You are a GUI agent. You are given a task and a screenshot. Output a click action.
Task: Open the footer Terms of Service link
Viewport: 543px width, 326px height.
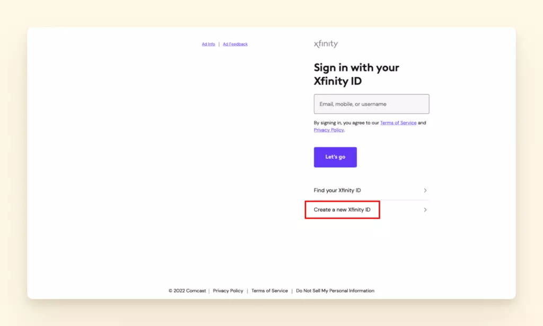click(x=269, y=291)
